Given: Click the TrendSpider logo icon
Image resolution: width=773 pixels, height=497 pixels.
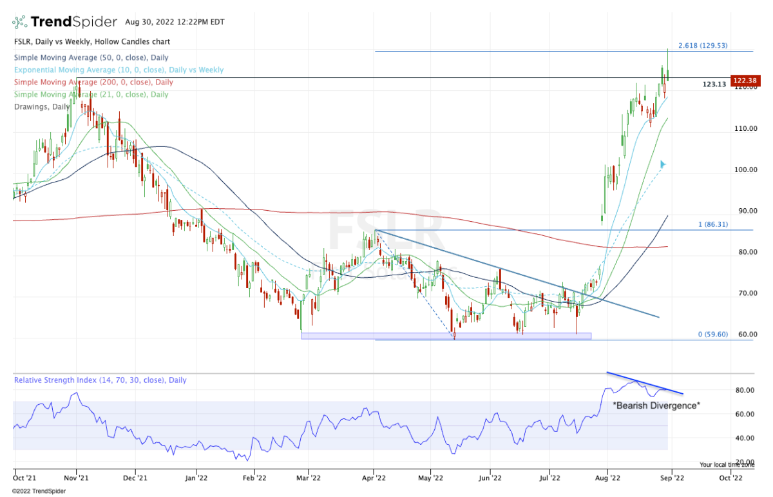Looking at the screenshot, I should coord(20,23).
